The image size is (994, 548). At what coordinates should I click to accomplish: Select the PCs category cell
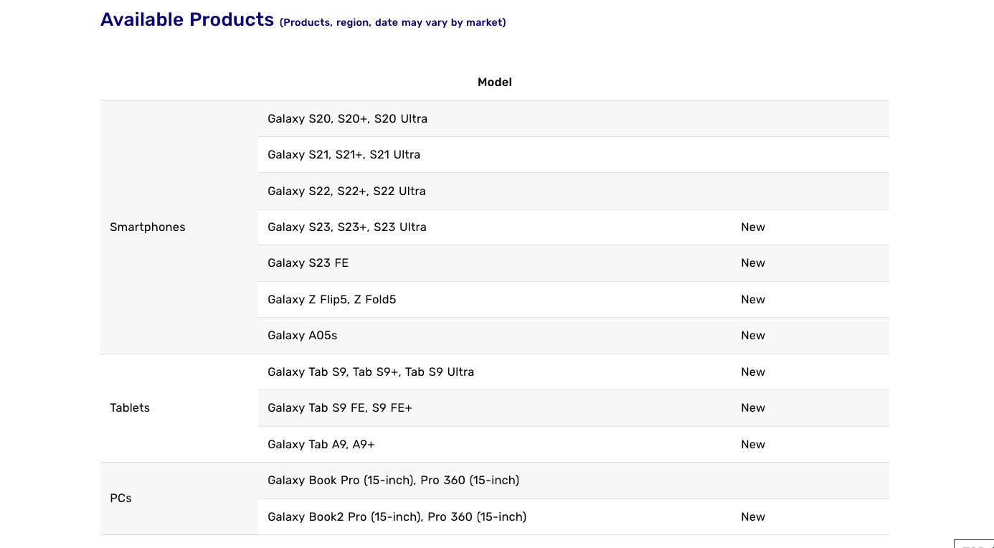179,499
